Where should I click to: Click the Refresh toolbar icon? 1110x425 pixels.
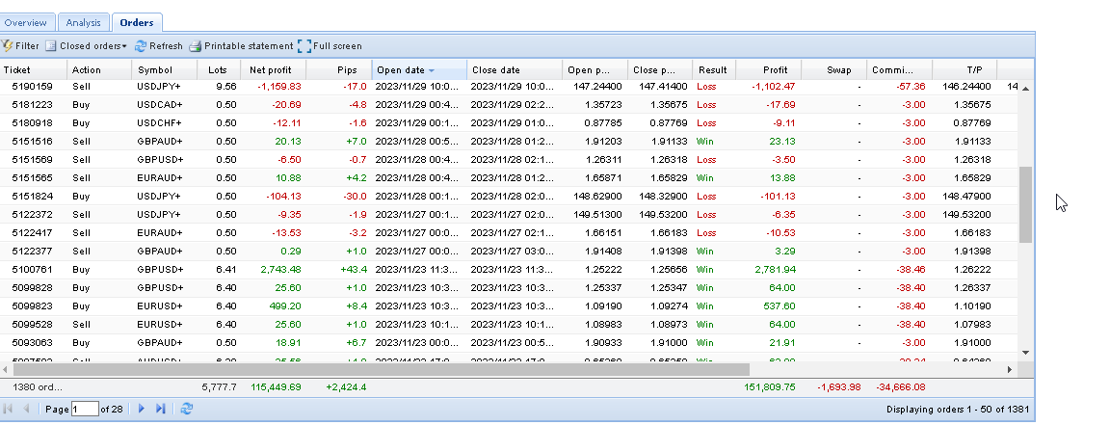click(x=141, y=45)
